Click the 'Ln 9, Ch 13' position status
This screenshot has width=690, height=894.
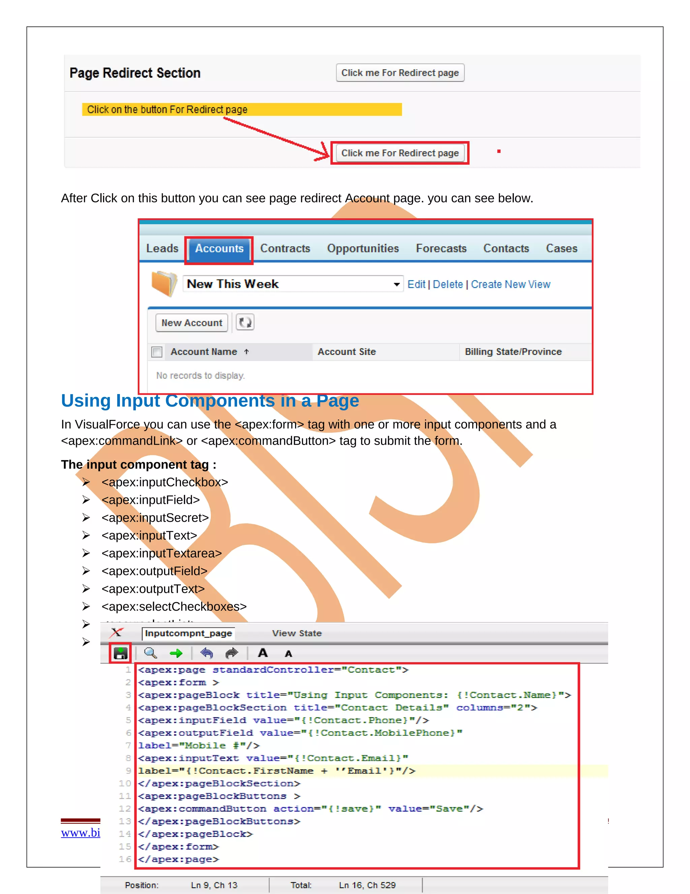[214, 885]
